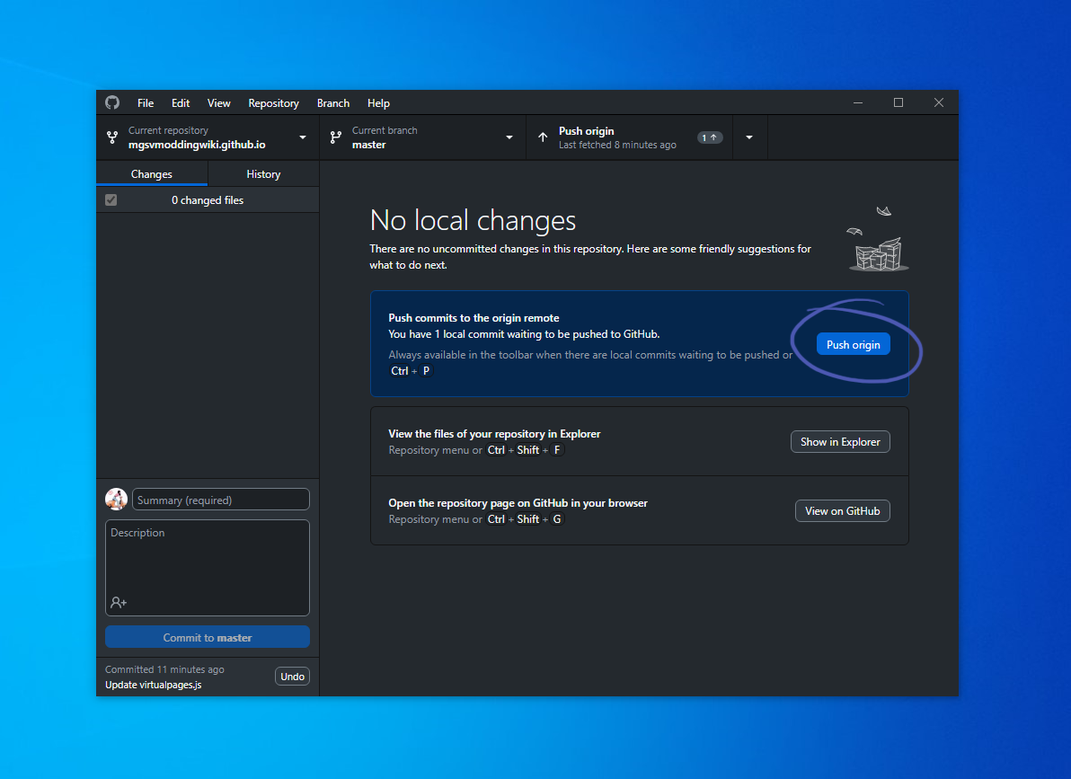
Task: Click Show in Explorer
Action: [x=840, y=441]
